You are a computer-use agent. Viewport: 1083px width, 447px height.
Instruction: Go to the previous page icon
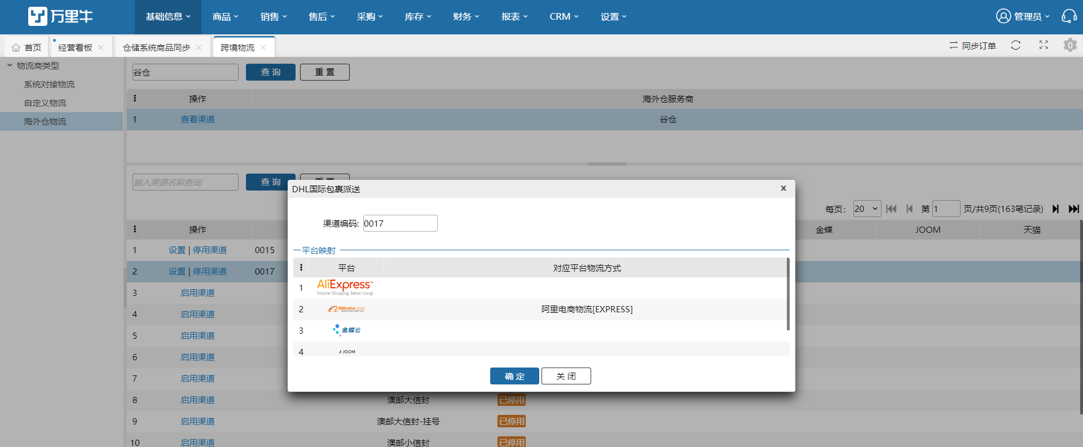point(909,209)
